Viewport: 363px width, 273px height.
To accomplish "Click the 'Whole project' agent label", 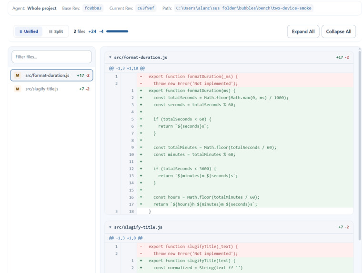I will 41,8.
